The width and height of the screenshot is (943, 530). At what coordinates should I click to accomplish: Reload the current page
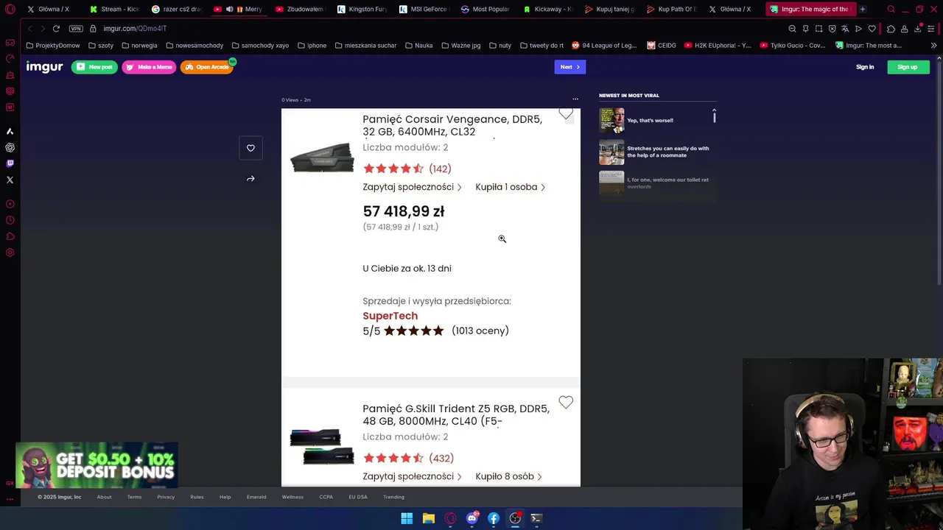click(x=56, y=29)
